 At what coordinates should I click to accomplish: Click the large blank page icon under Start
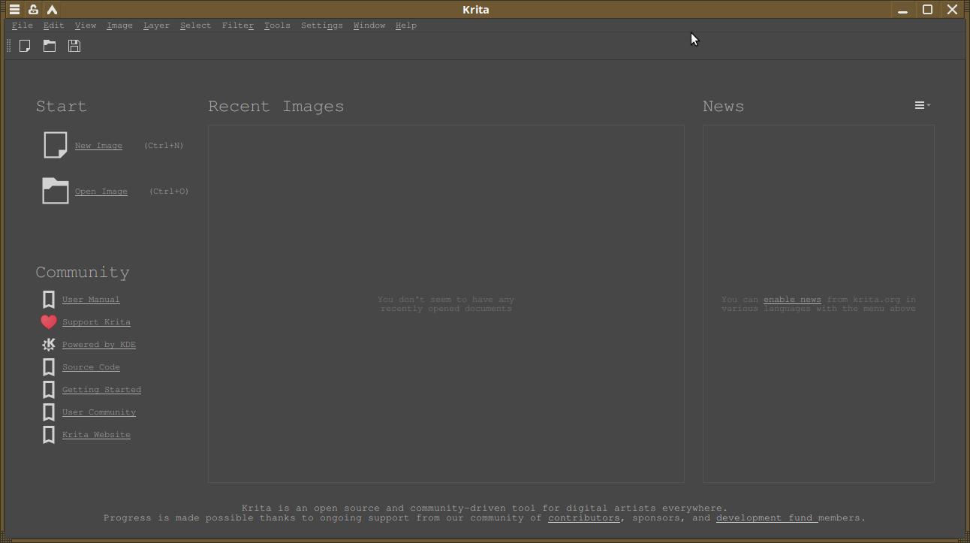[56, 145]
